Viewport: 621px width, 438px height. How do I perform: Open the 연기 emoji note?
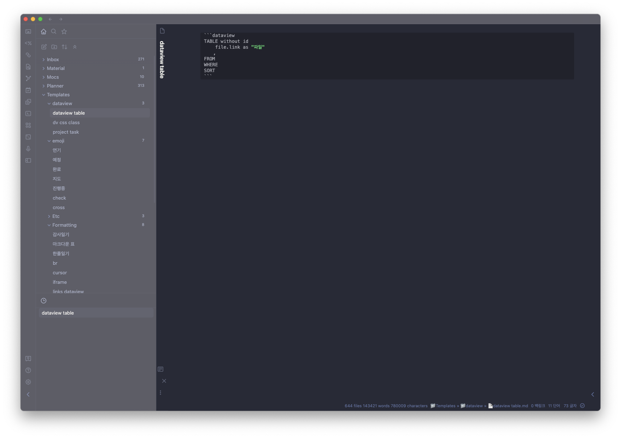100,150
